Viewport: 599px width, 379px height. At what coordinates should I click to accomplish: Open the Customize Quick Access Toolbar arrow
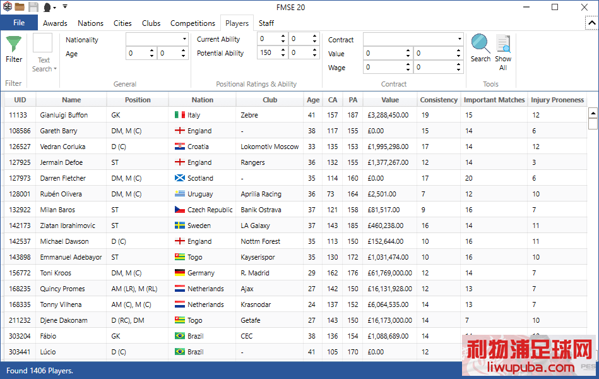pyautogui.click(x=65, y=6)
